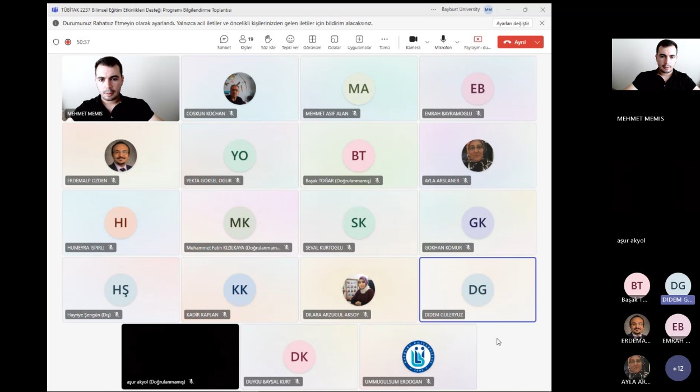Viewport: 700px width, 392px height.
Task: Open the dropdown arrow beside Ayrıl
Action: [537, 42]
